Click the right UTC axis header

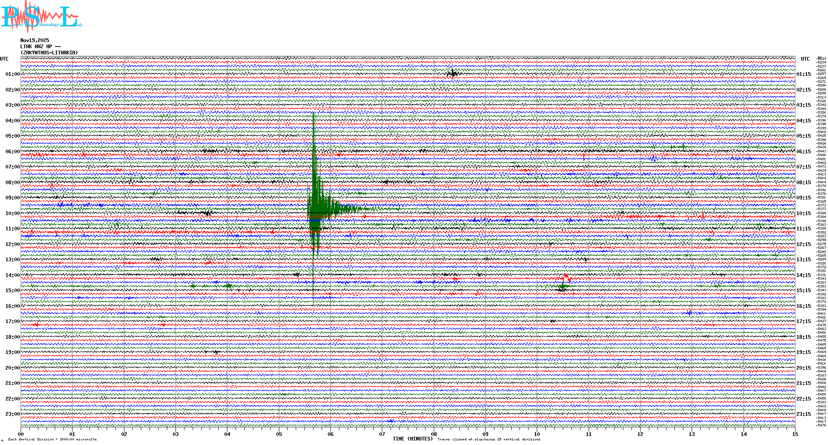tap(805, 59)
